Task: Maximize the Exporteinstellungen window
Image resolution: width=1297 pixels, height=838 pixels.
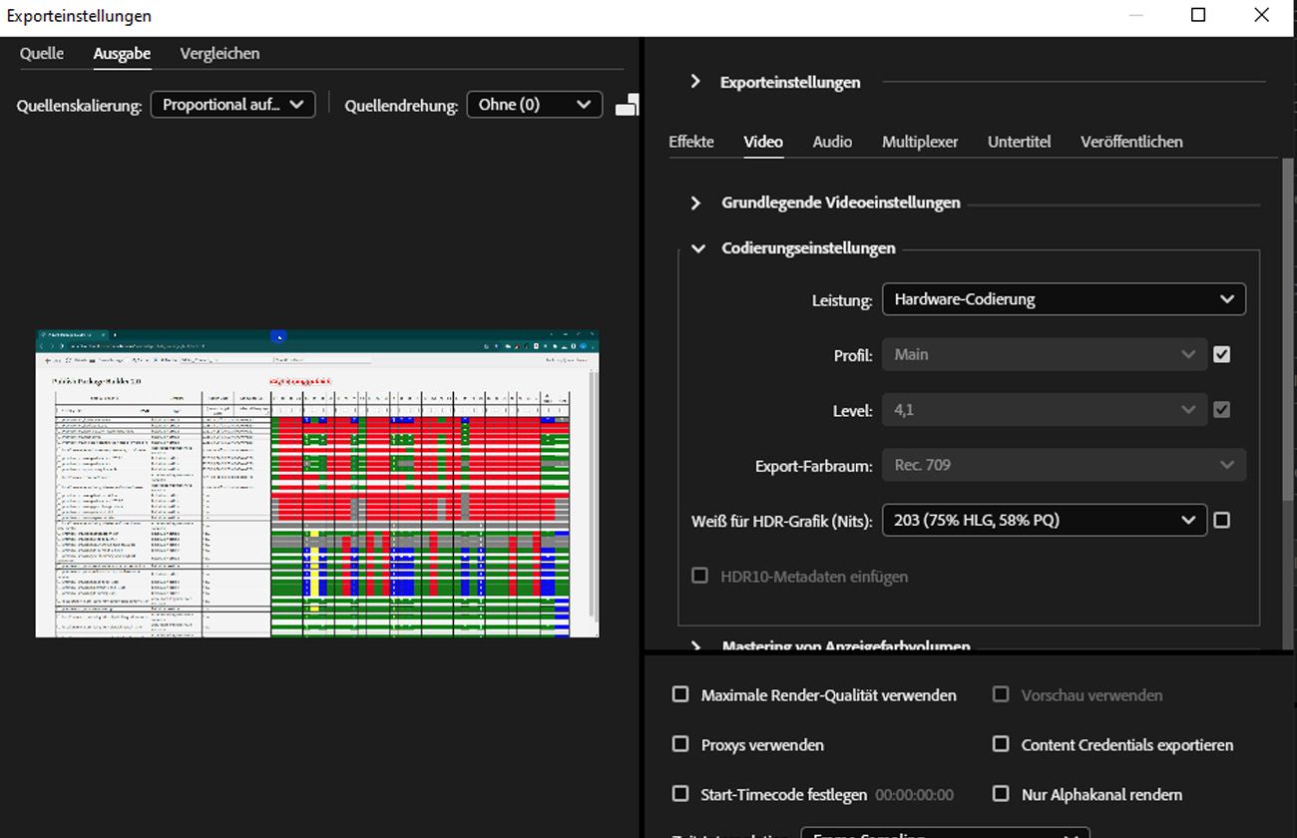Action: 1198,15
